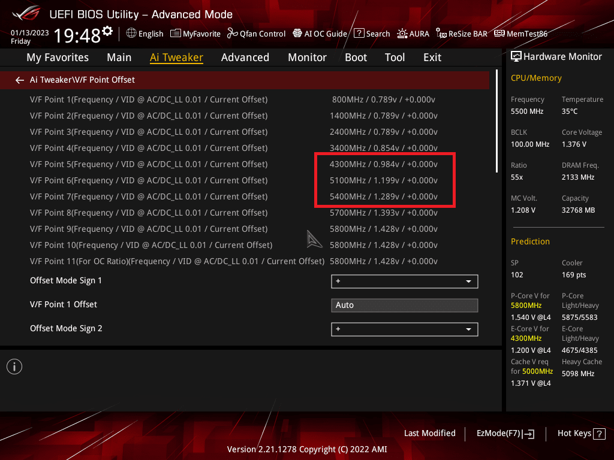Select V/F Point 2 row label
The height and width of the screenshot is (460, 614).
point(149,116)
